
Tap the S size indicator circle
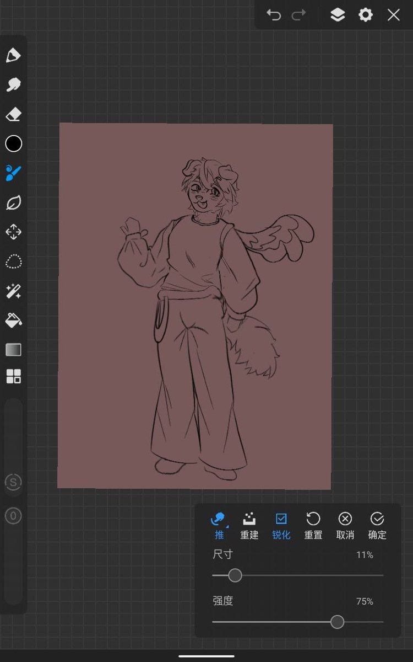(x=13, y=483)
